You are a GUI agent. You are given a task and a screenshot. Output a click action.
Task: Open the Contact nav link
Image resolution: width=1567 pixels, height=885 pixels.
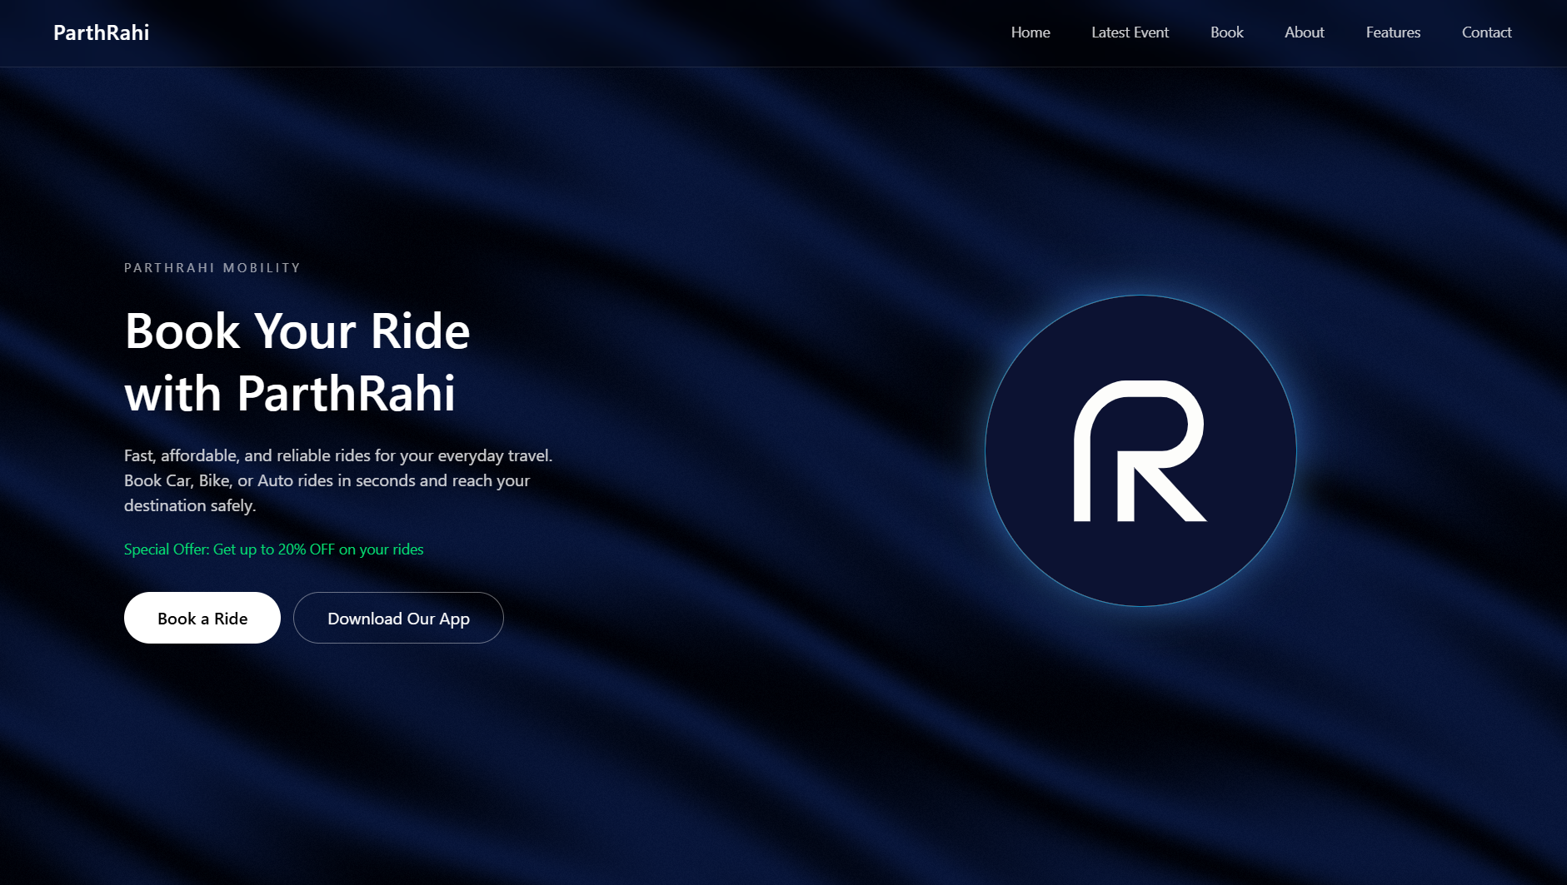tap(1486, 32)
